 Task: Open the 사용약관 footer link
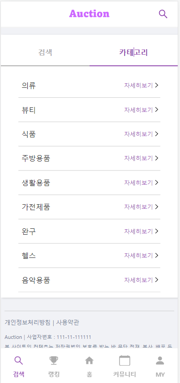point(68,323)
